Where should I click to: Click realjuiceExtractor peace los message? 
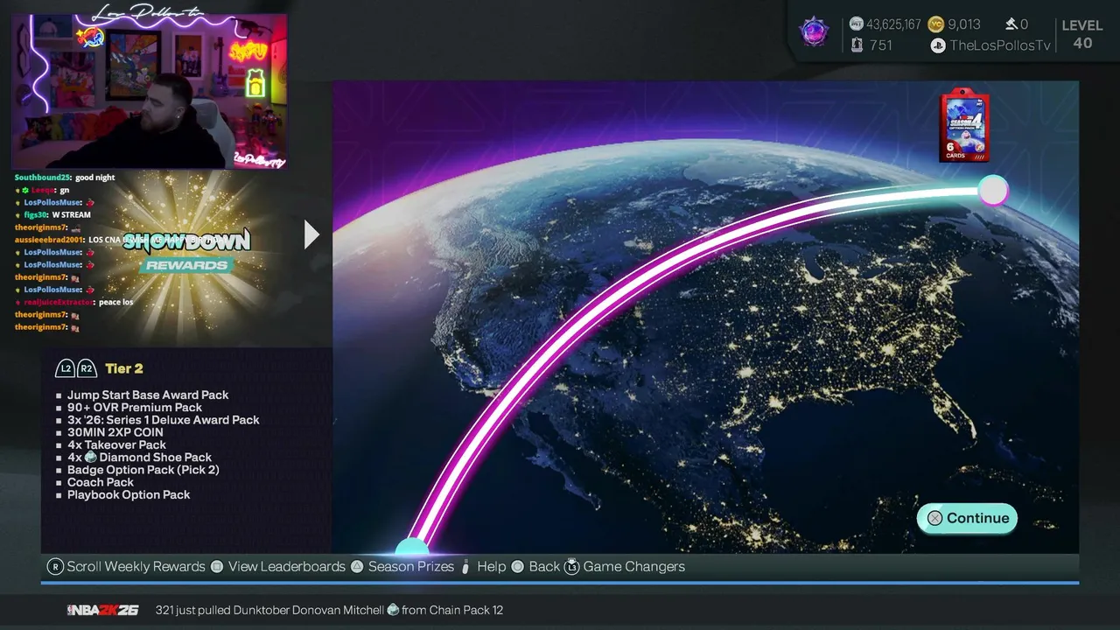pyautogui.click(x=74, y=302)
